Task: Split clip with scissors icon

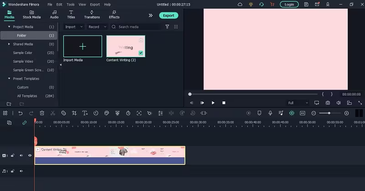Action: (53, 113)
